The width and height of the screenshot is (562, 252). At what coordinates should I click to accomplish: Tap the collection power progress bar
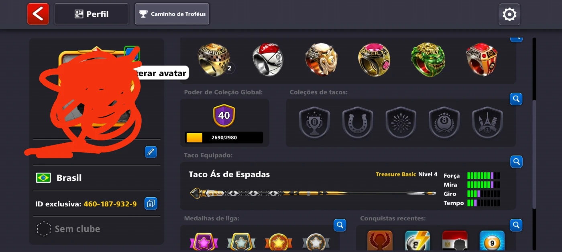[224, 138]
